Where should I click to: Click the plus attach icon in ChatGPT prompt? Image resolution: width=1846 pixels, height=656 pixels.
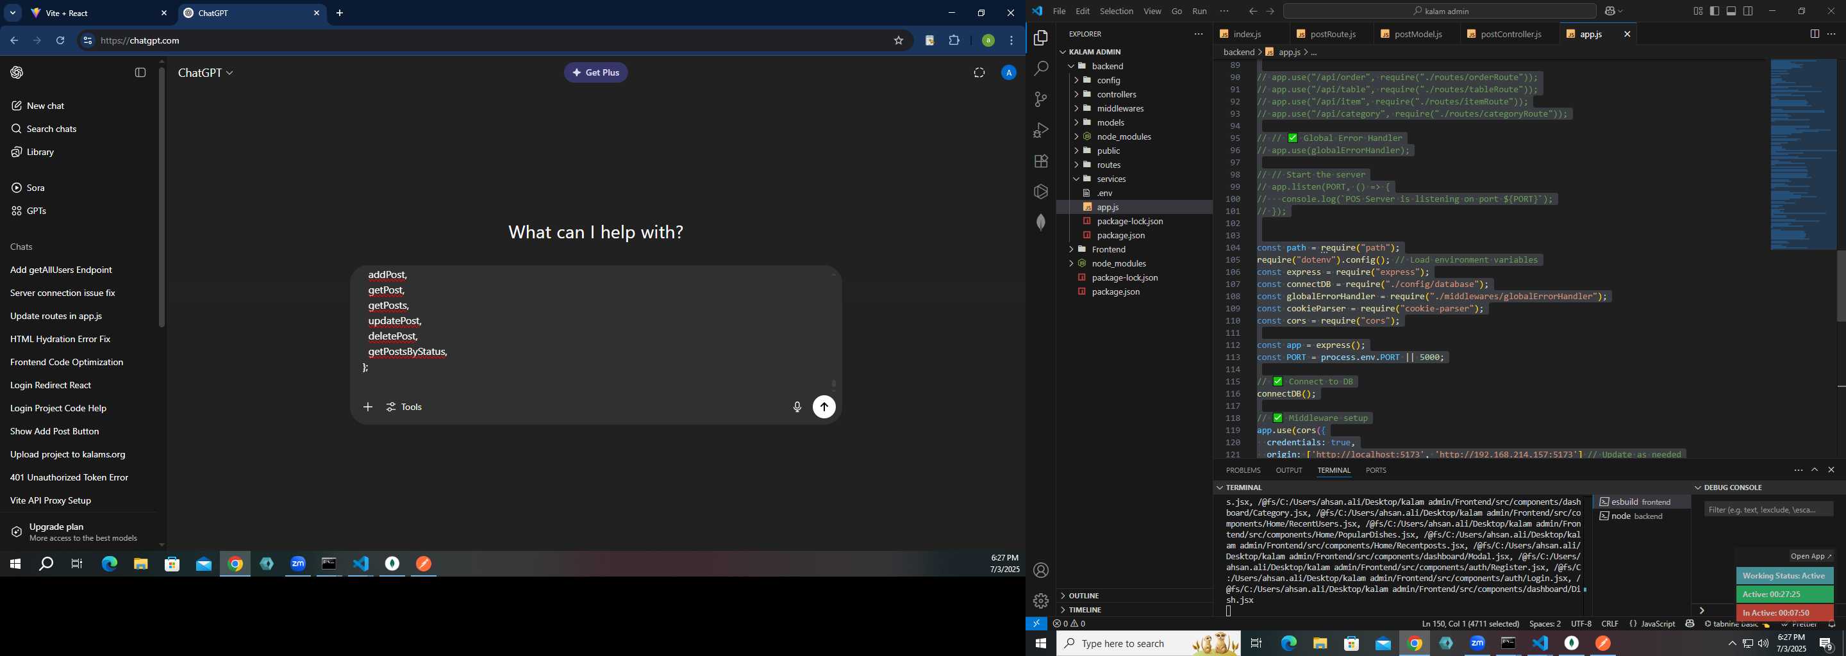[368, 407]
